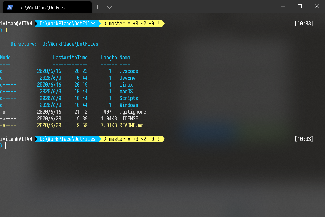Close the terminal window
Viewport: 325px width, 217px height.
pyautogui.click(x=316, y=6)
